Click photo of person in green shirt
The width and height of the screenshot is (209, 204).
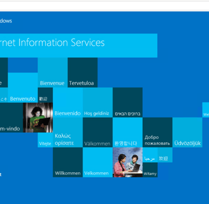(x=38, y=118)
